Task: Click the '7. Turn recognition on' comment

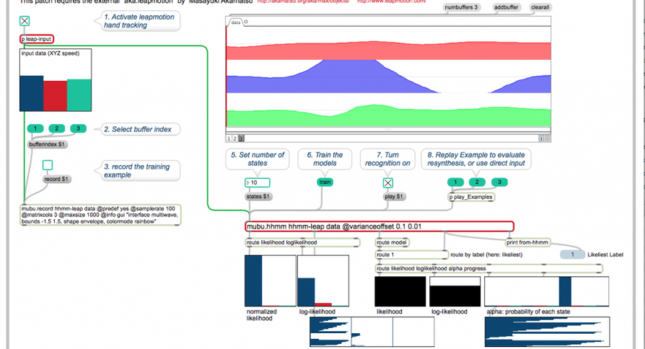Action: (x=387, y=159)
